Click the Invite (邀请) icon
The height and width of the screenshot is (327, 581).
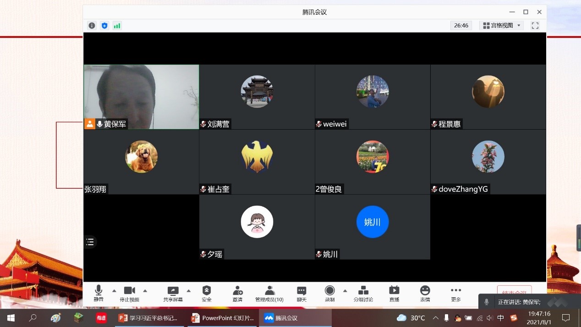pyautogui.click(x=237, y=293)
